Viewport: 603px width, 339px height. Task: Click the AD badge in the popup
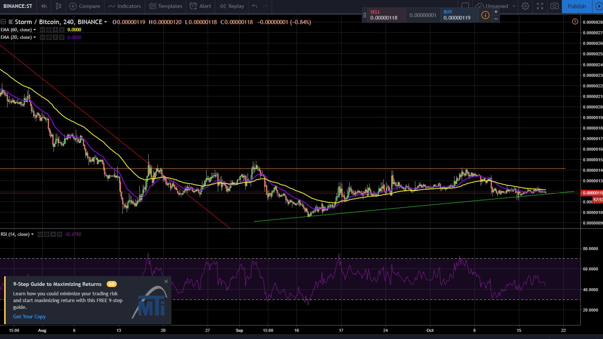click(x=112, y=284)
